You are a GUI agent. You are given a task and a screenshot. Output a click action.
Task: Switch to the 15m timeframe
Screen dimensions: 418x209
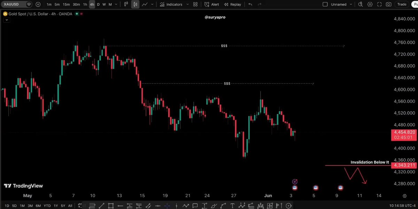[66, 5]
